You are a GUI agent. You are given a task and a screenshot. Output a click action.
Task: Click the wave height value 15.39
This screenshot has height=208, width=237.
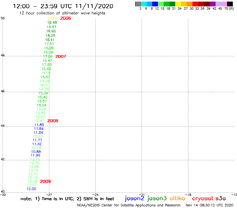[43, 93]
